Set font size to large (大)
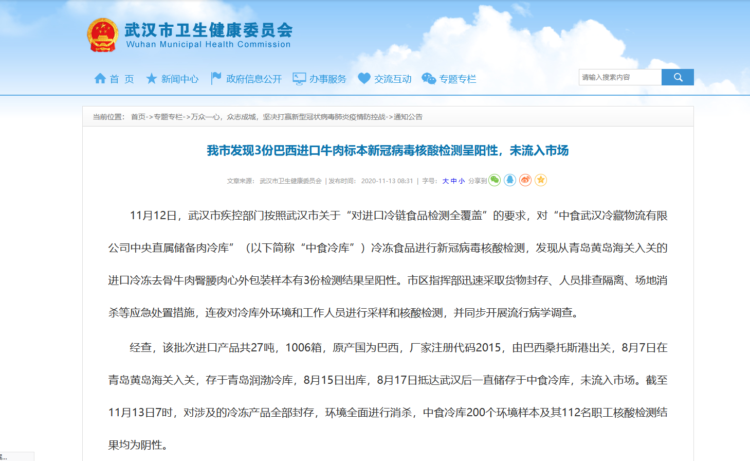750x461 pixels. (x=445, y=181)
